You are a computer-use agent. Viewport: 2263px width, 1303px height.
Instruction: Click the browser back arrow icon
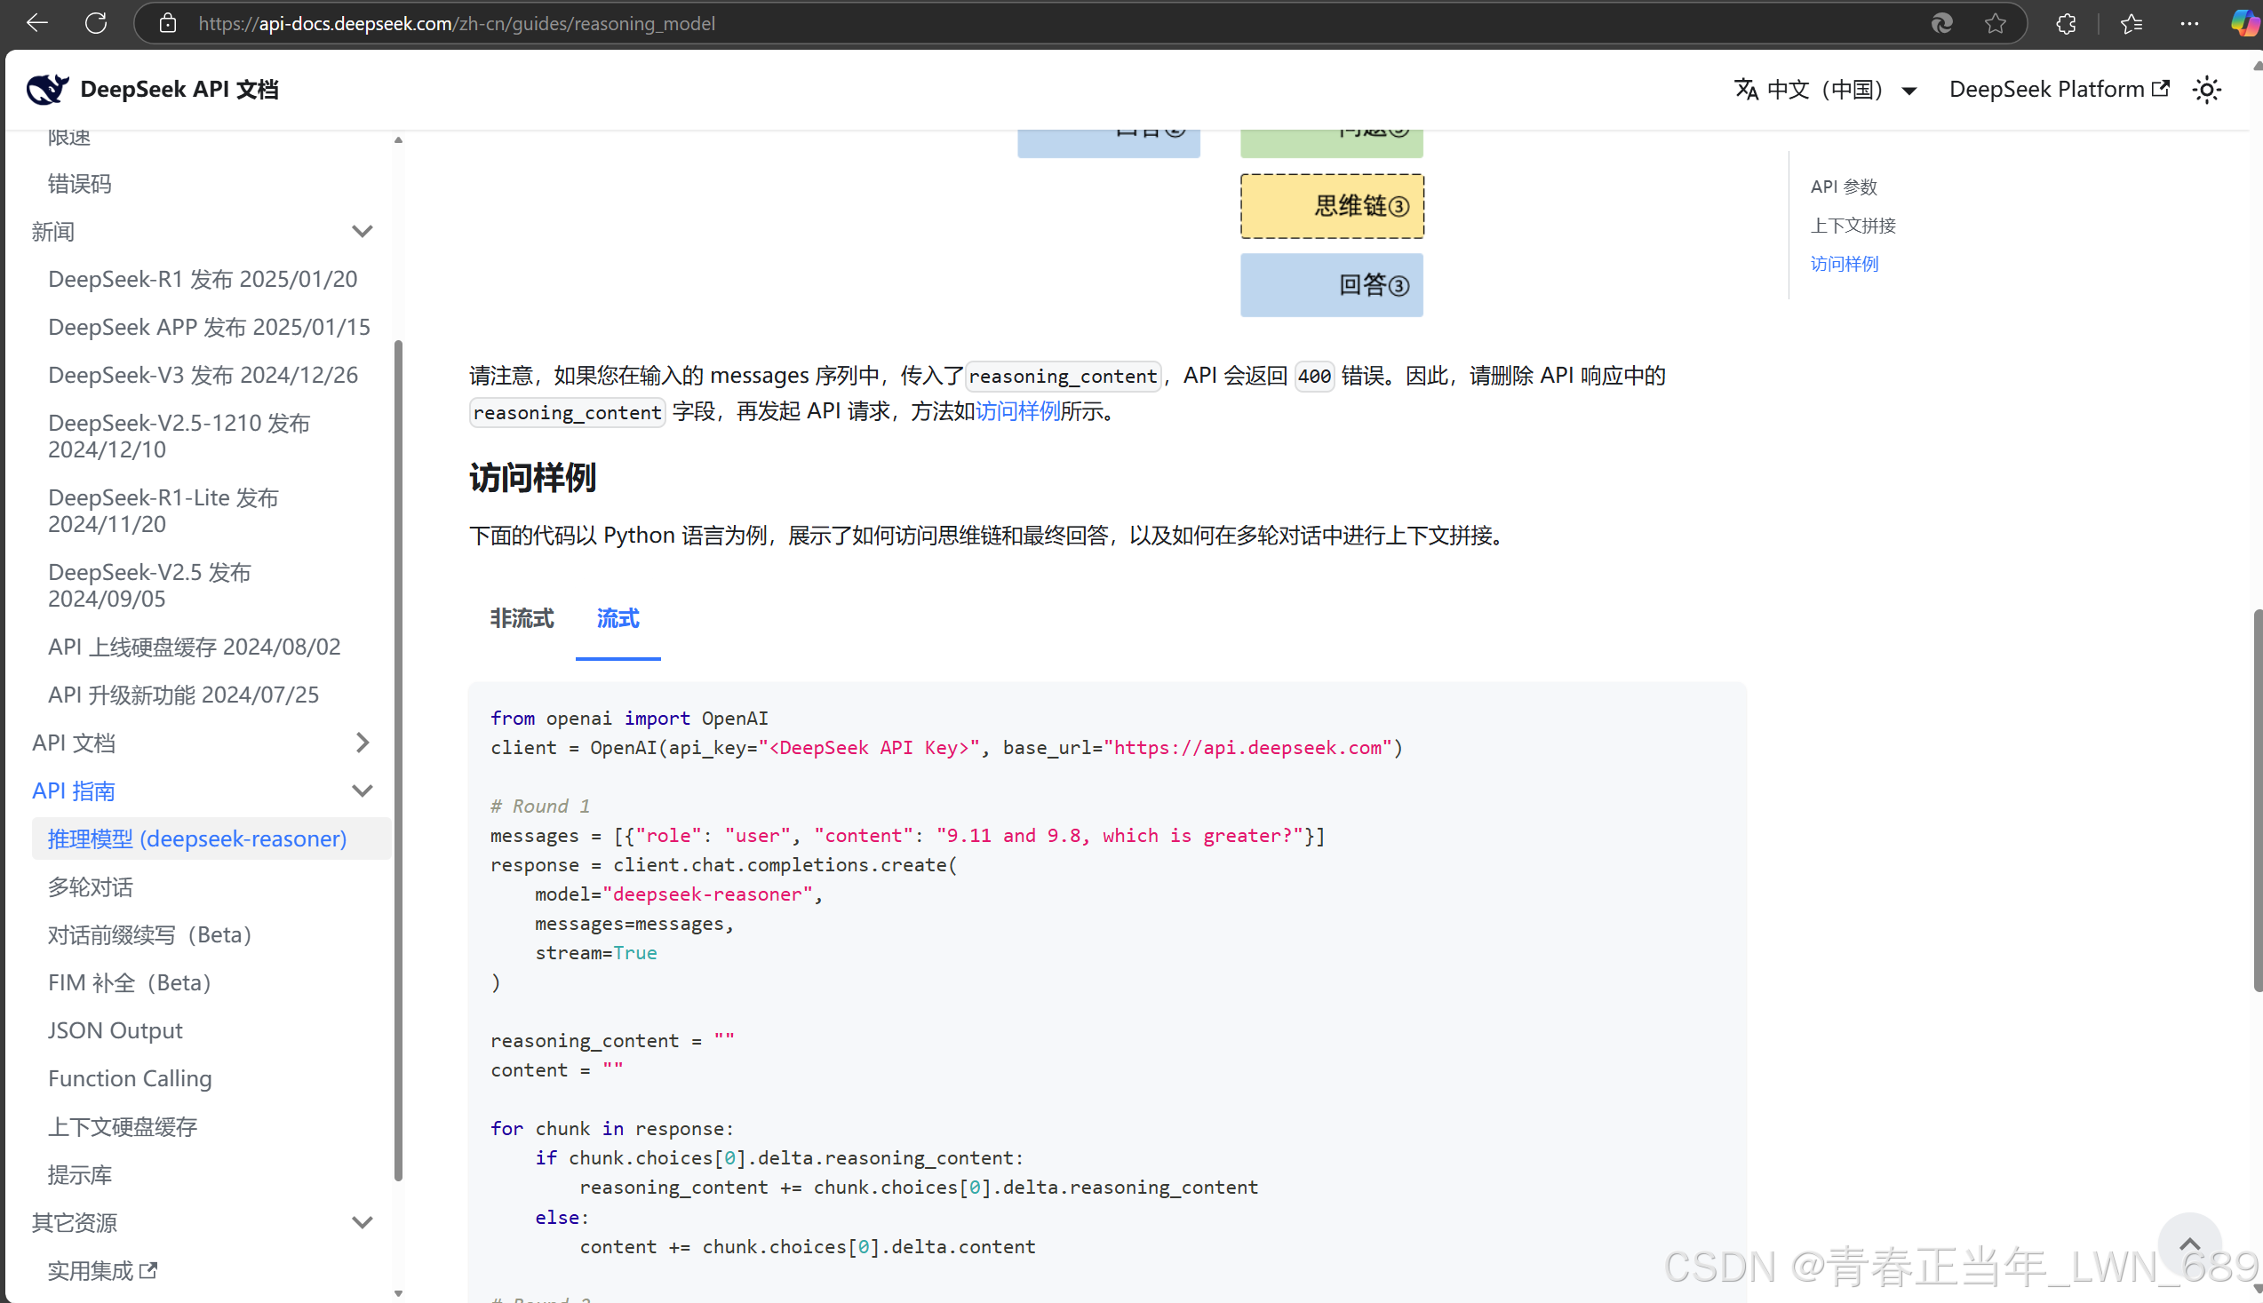tap(37, 23)
